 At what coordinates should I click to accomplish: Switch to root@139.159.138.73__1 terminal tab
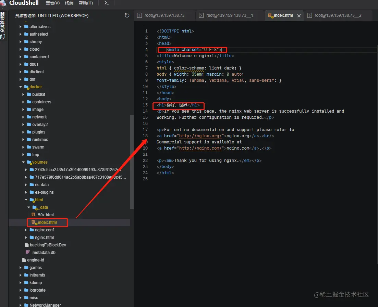click(230, 15)
